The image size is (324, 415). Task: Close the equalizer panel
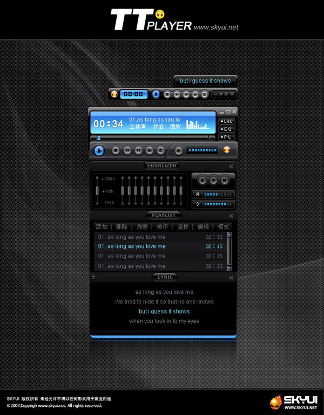point(231,166)
